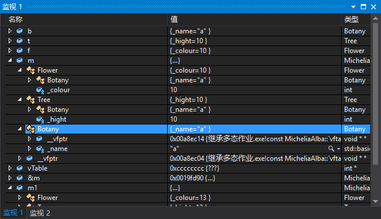
Task: Select the 0x00a8ec04 vfptr value
Action: tap(255, 158)
